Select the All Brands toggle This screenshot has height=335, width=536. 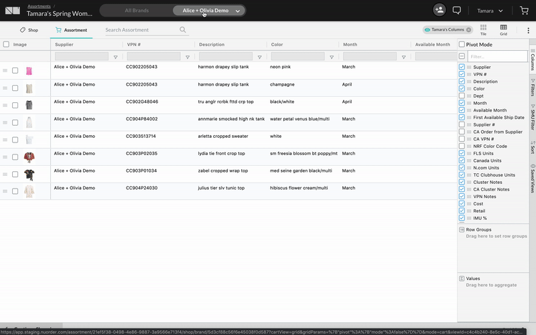coord(137,11)
